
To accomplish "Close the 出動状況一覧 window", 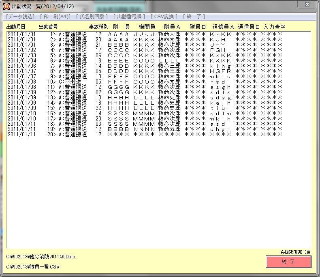I will click(307, 4).
